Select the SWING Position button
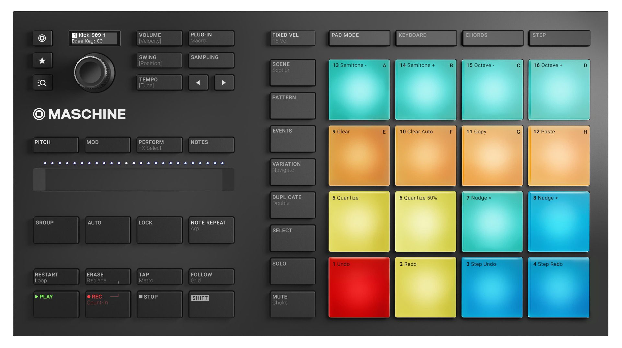 pos(159,60)
